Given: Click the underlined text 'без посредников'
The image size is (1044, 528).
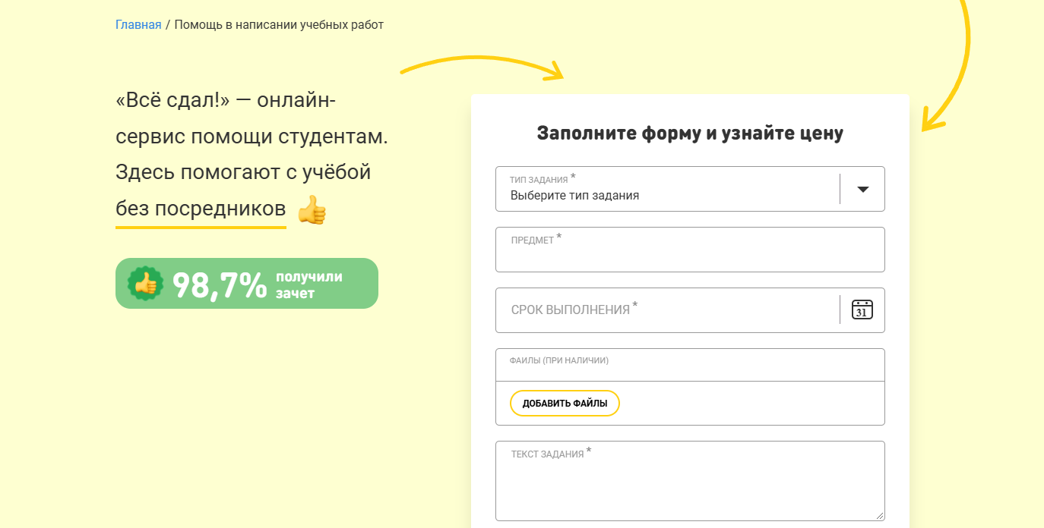Looking at the screenshot, I should pos(201,209).
